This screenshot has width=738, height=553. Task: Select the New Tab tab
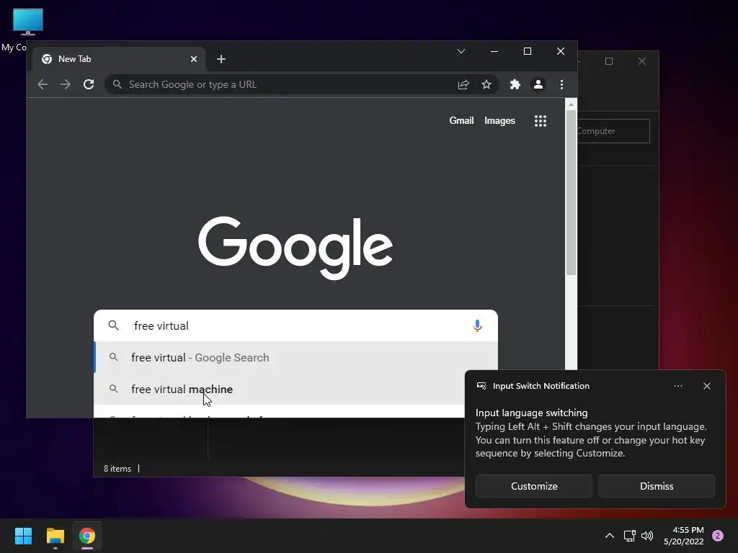(120, 59)
